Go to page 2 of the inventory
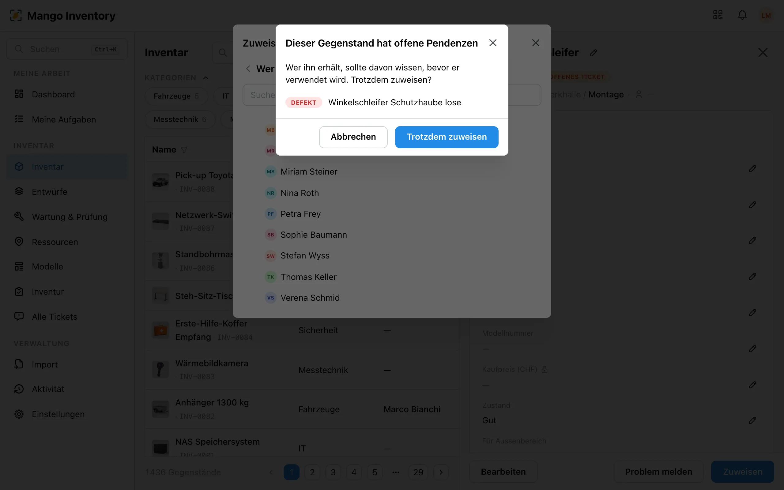Screen dimensions: 784x490 tap(312, 472)
